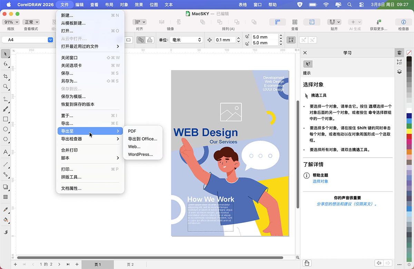Select the Zoom magnifier tool
Viewport: 414px width, 269px height.
click(x=6, y=87)
